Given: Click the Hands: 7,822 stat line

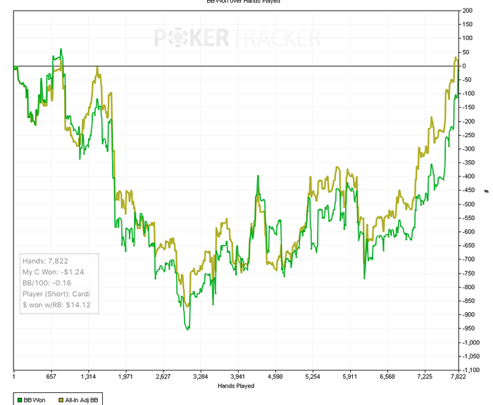Looking at the screenshot, I should tap(45, 261).
